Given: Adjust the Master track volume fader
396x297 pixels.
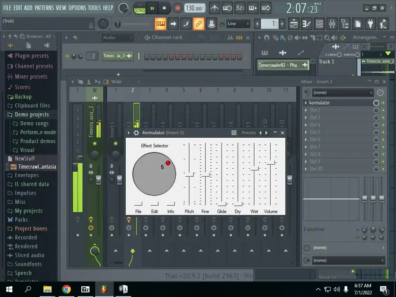Looking at the screenshot, I should (x=99, y=179).
